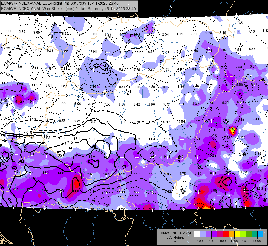This screenshot has height=246, width=268.
Task: Click wind shear value 6.35
Action: tap(63, 103)
